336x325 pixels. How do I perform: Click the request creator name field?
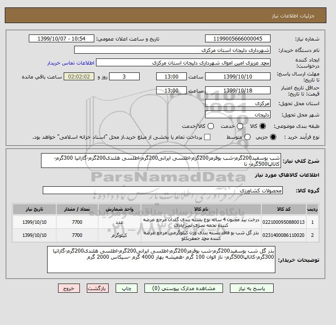click(x=183, y=63)
